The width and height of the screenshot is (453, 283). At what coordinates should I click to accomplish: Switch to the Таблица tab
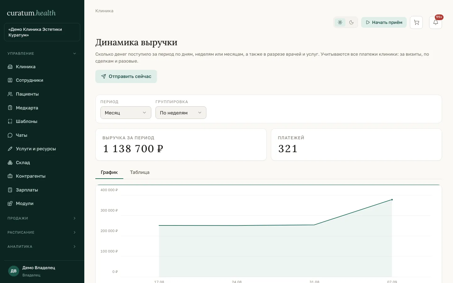coord(140,172)
